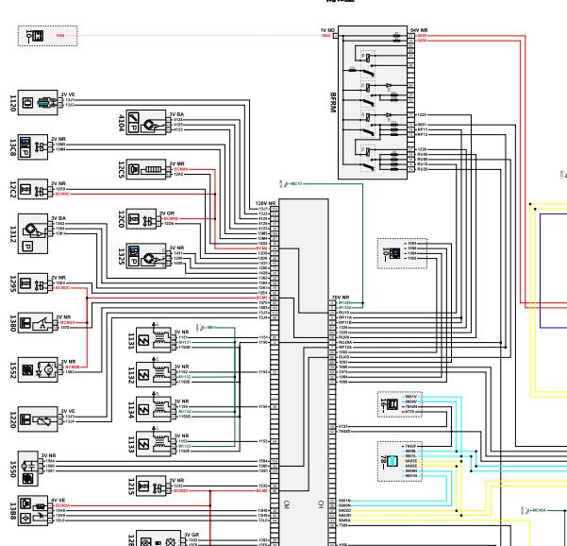Click the dashed box containing wire 1084
Viewport: 567px width, 546px height.
pyautogui.click(x=48, y=36)
